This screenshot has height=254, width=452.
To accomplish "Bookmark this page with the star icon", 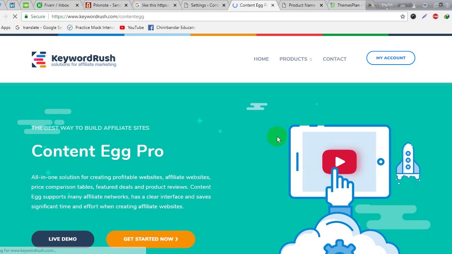I will tap(403, 17).
